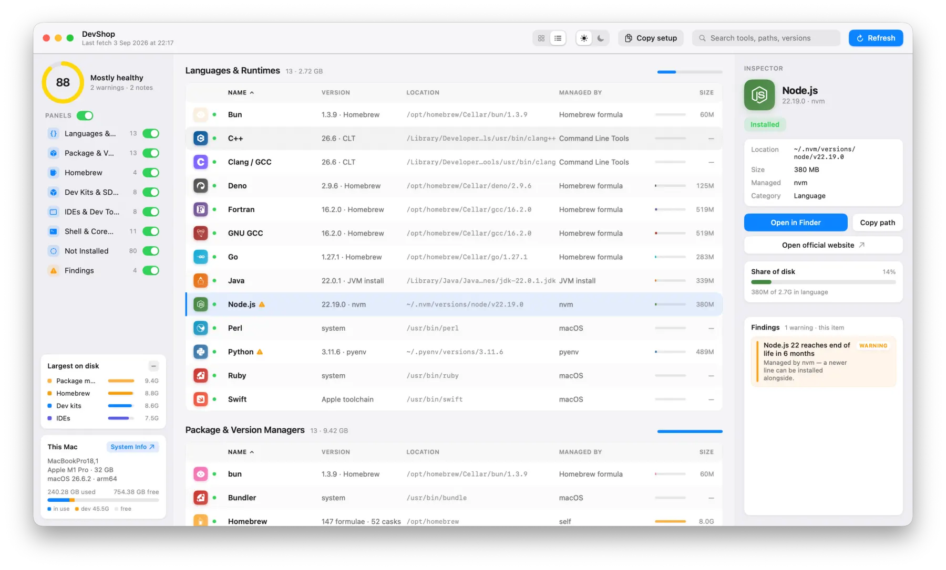Click the Go language icon

201,257
